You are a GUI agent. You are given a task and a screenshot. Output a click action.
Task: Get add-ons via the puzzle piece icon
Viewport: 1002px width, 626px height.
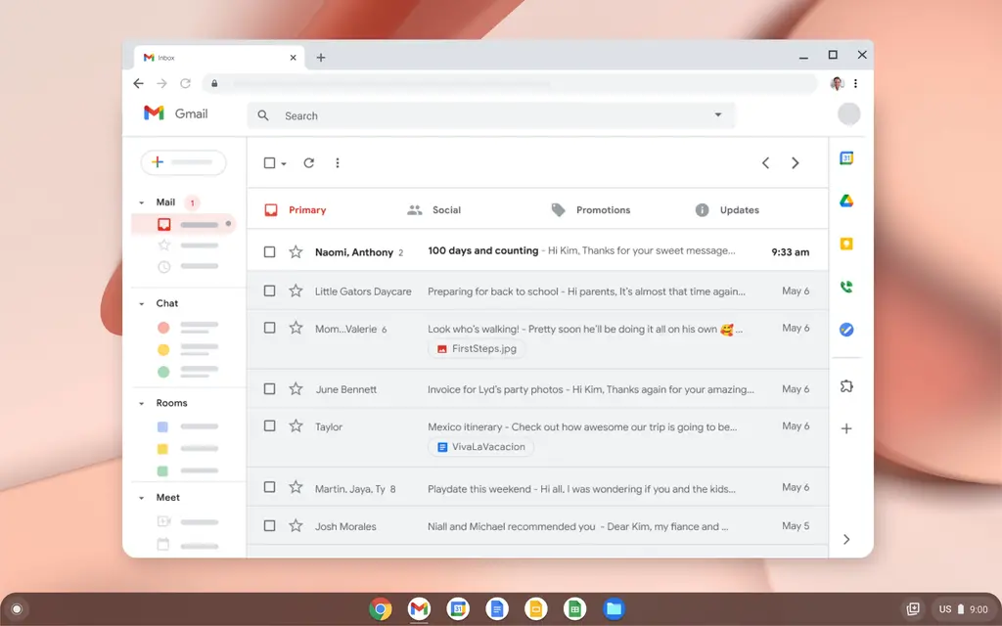(845, 385)
